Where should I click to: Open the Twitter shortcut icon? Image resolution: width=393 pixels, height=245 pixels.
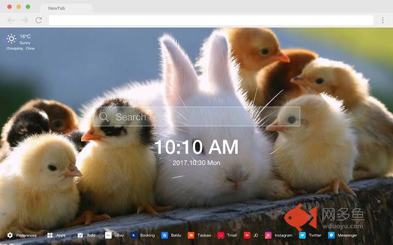click(x=302, y=235)
